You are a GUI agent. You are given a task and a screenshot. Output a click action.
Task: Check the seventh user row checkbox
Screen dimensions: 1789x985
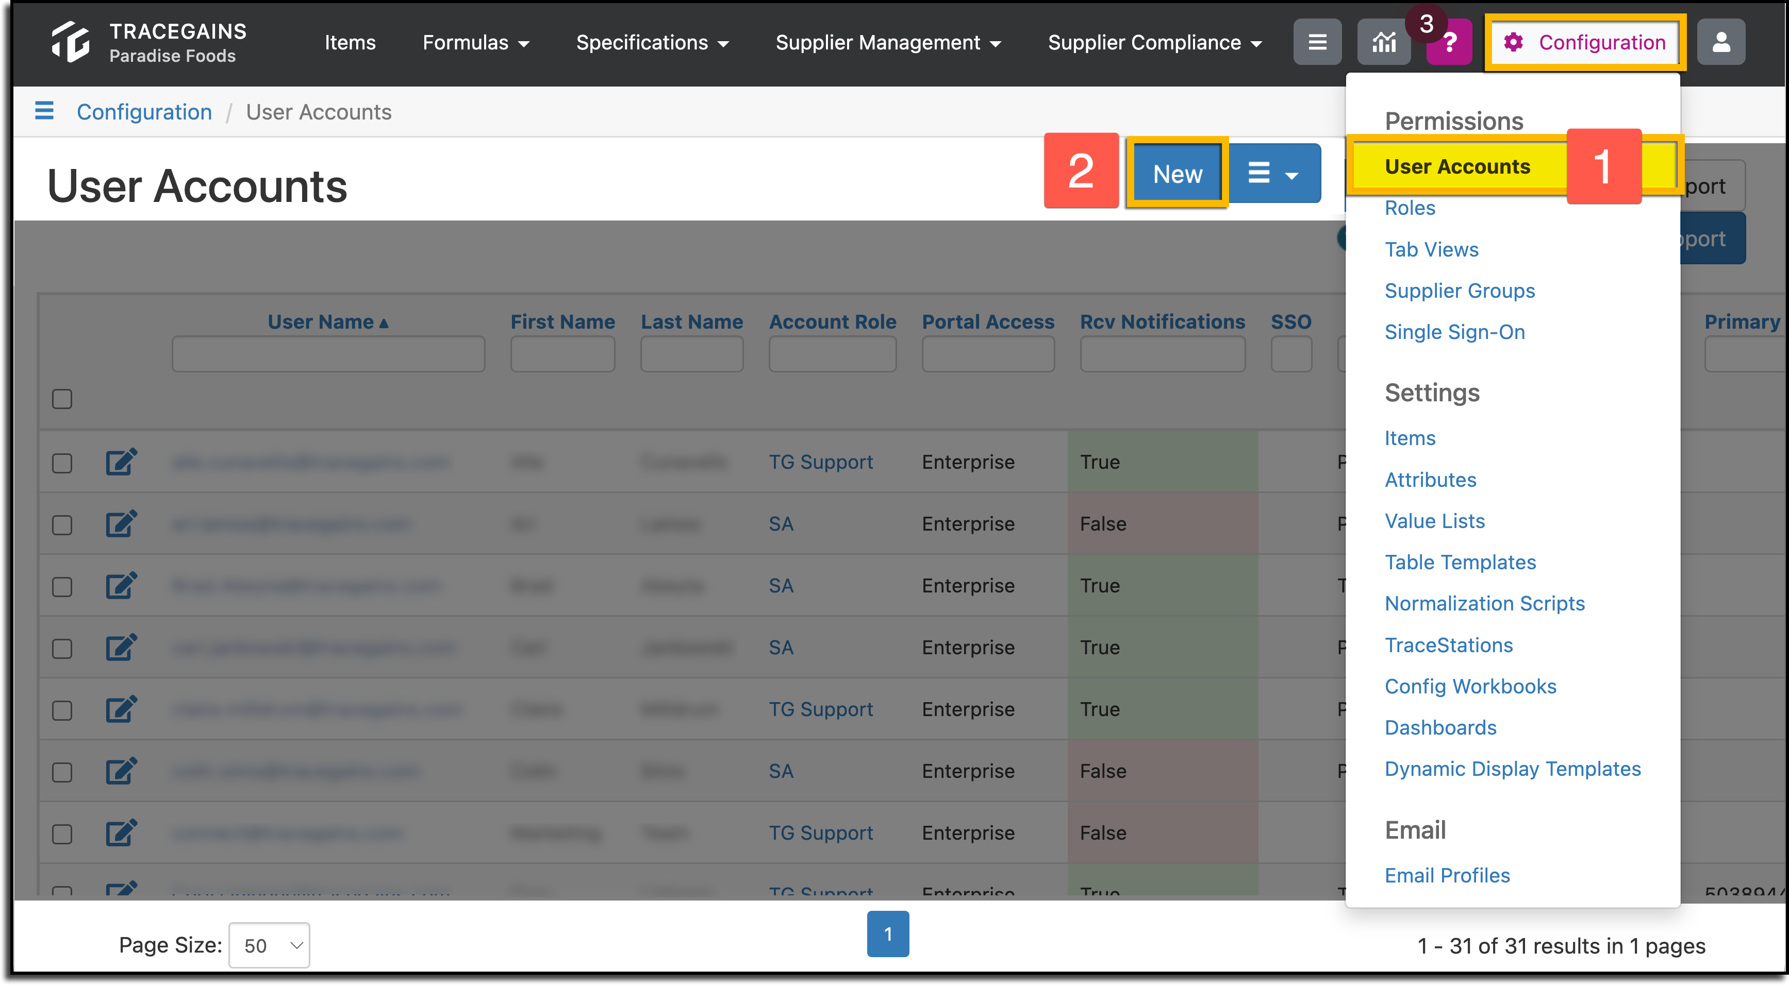click(62, 834)
